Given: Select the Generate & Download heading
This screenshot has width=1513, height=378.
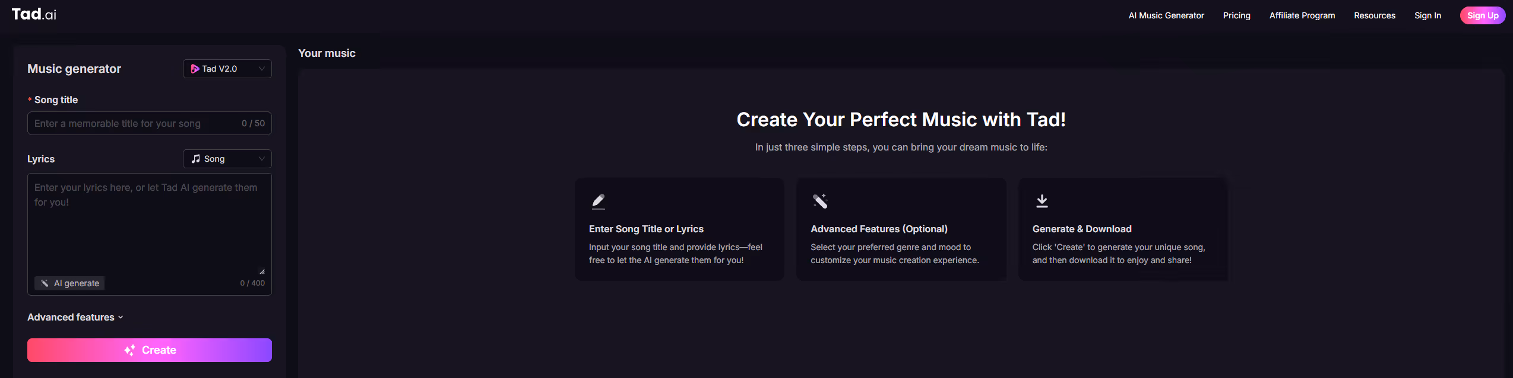Looking at the screenshot, I should pyautogui.click(x=1082, y=229).
